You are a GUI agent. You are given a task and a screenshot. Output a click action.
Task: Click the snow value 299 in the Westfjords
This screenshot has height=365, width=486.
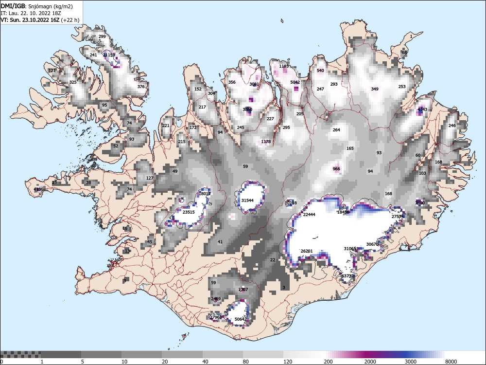tap(102, 36)
